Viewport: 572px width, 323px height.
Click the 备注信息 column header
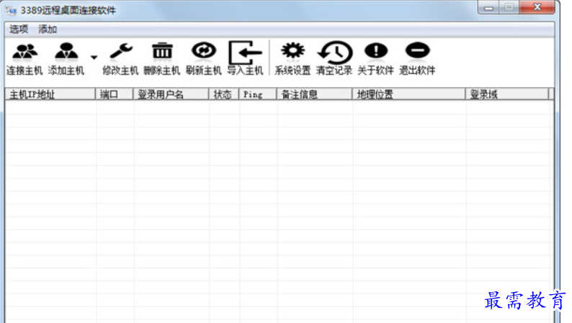tap(314, 95)
